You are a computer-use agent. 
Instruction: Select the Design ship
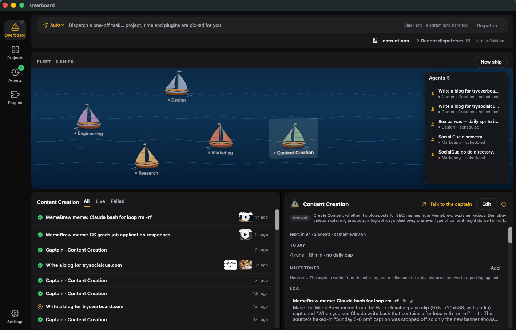click(x=177, y=86)
